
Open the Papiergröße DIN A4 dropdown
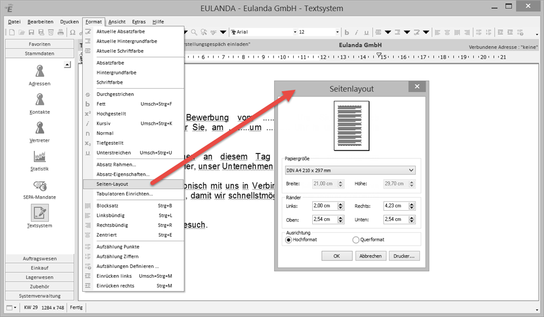point(350,170)
